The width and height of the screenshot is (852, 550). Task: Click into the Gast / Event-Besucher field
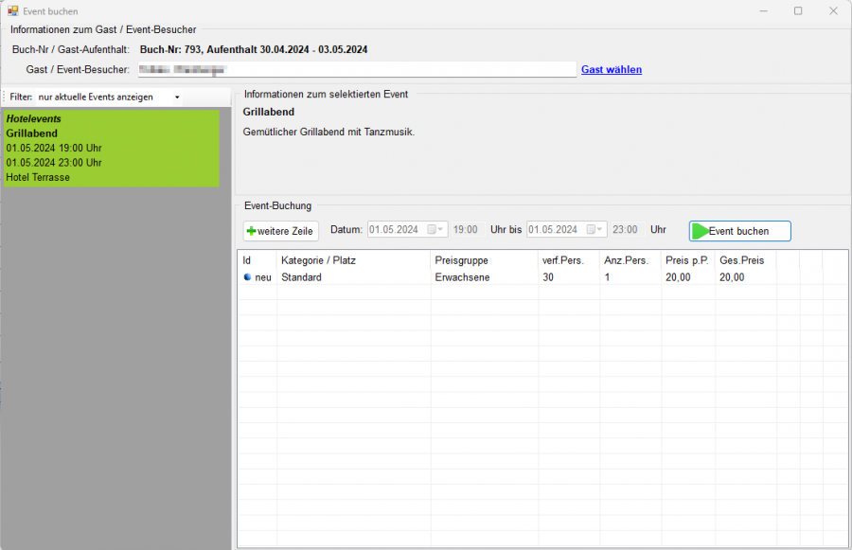tap(355, 69)
